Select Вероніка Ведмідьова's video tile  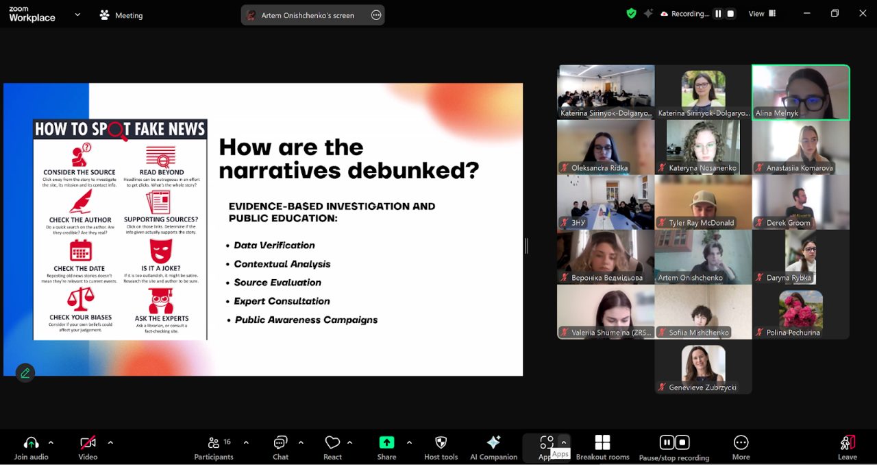[606, 257]
